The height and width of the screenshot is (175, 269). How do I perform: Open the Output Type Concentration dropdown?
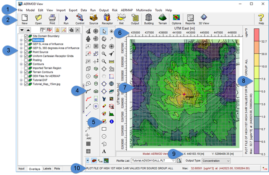(x=228, y=161)
